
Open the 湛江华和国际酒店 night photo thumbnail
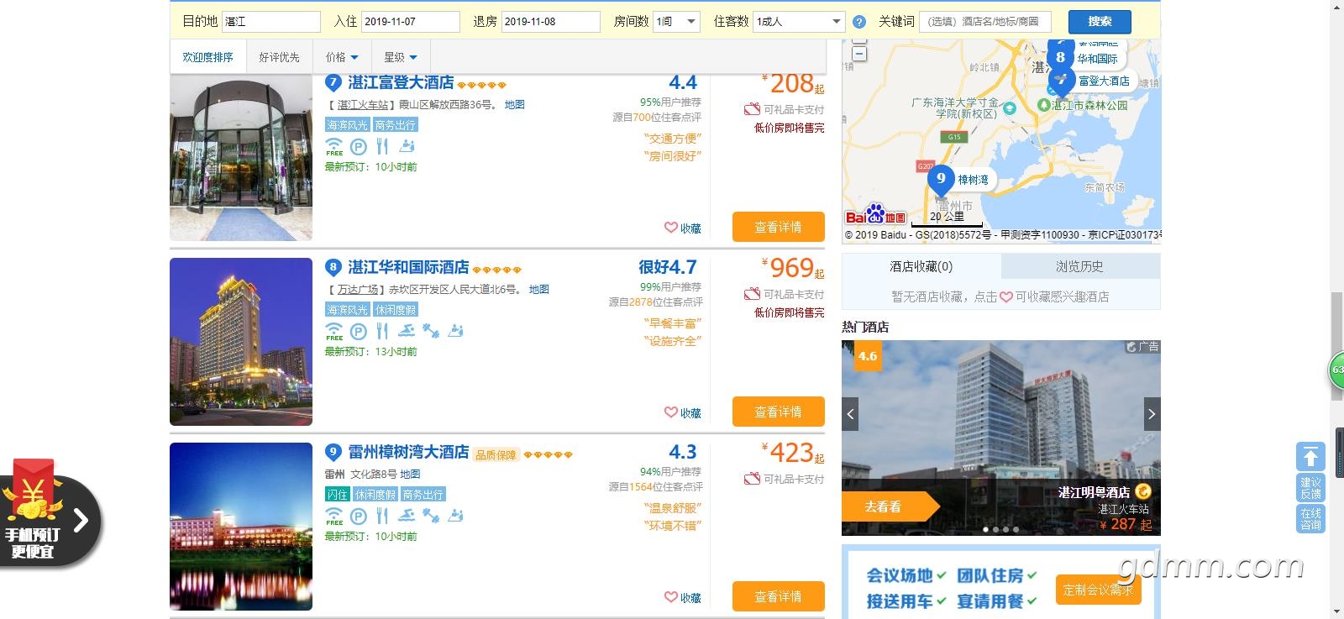tap(241, 342)
